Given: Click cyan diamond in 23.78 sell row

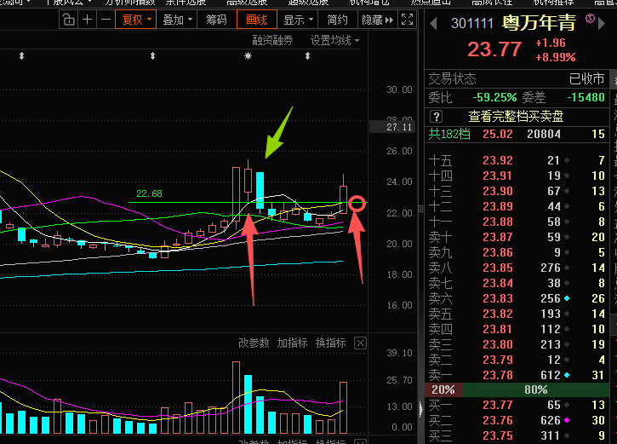Looking at the screenshot, I should [x=567, y=375].
